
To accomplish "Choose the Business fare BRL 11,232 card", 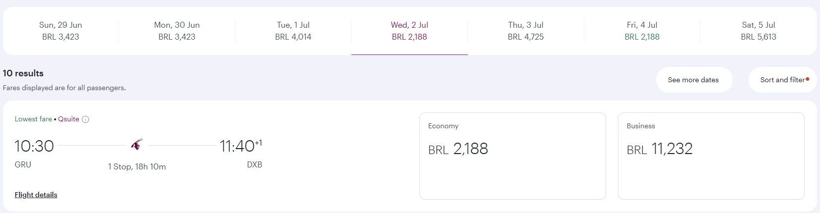I will [711, 156].
